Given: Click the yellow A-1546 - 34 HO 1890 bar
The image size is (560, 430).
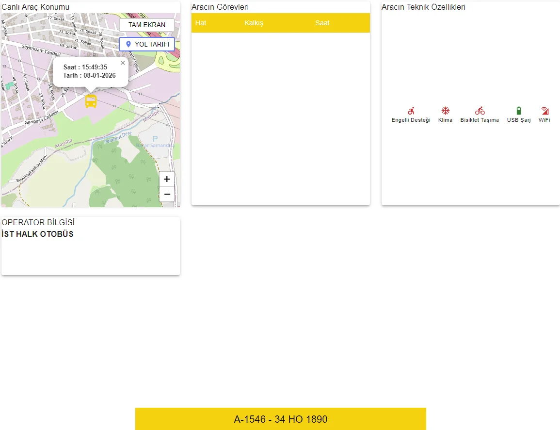Looking at the screenshot, I should coord(280,419).
